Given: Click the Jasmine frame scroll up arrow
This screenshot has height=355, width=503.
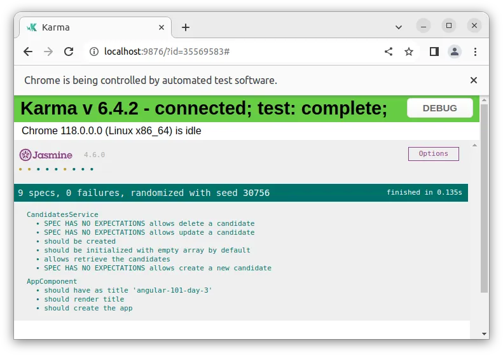Looking at the screenshot, I should 474,146.
